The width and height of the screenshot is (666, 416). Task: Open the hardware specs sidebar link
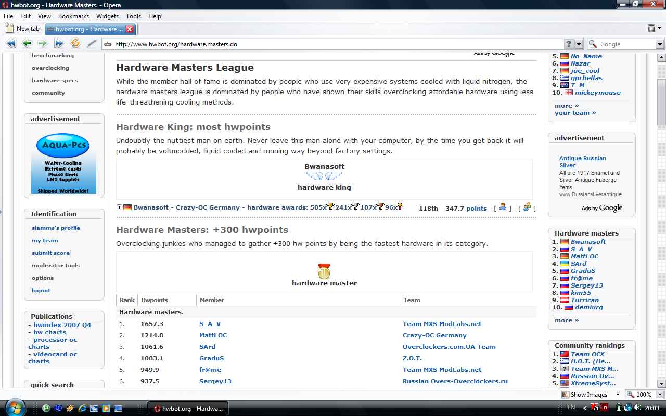55,80
